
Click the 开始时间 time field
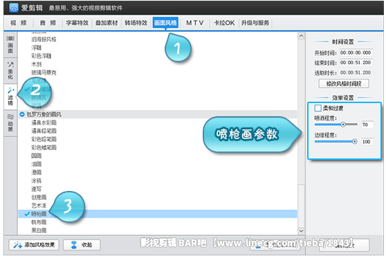[356, 53]
